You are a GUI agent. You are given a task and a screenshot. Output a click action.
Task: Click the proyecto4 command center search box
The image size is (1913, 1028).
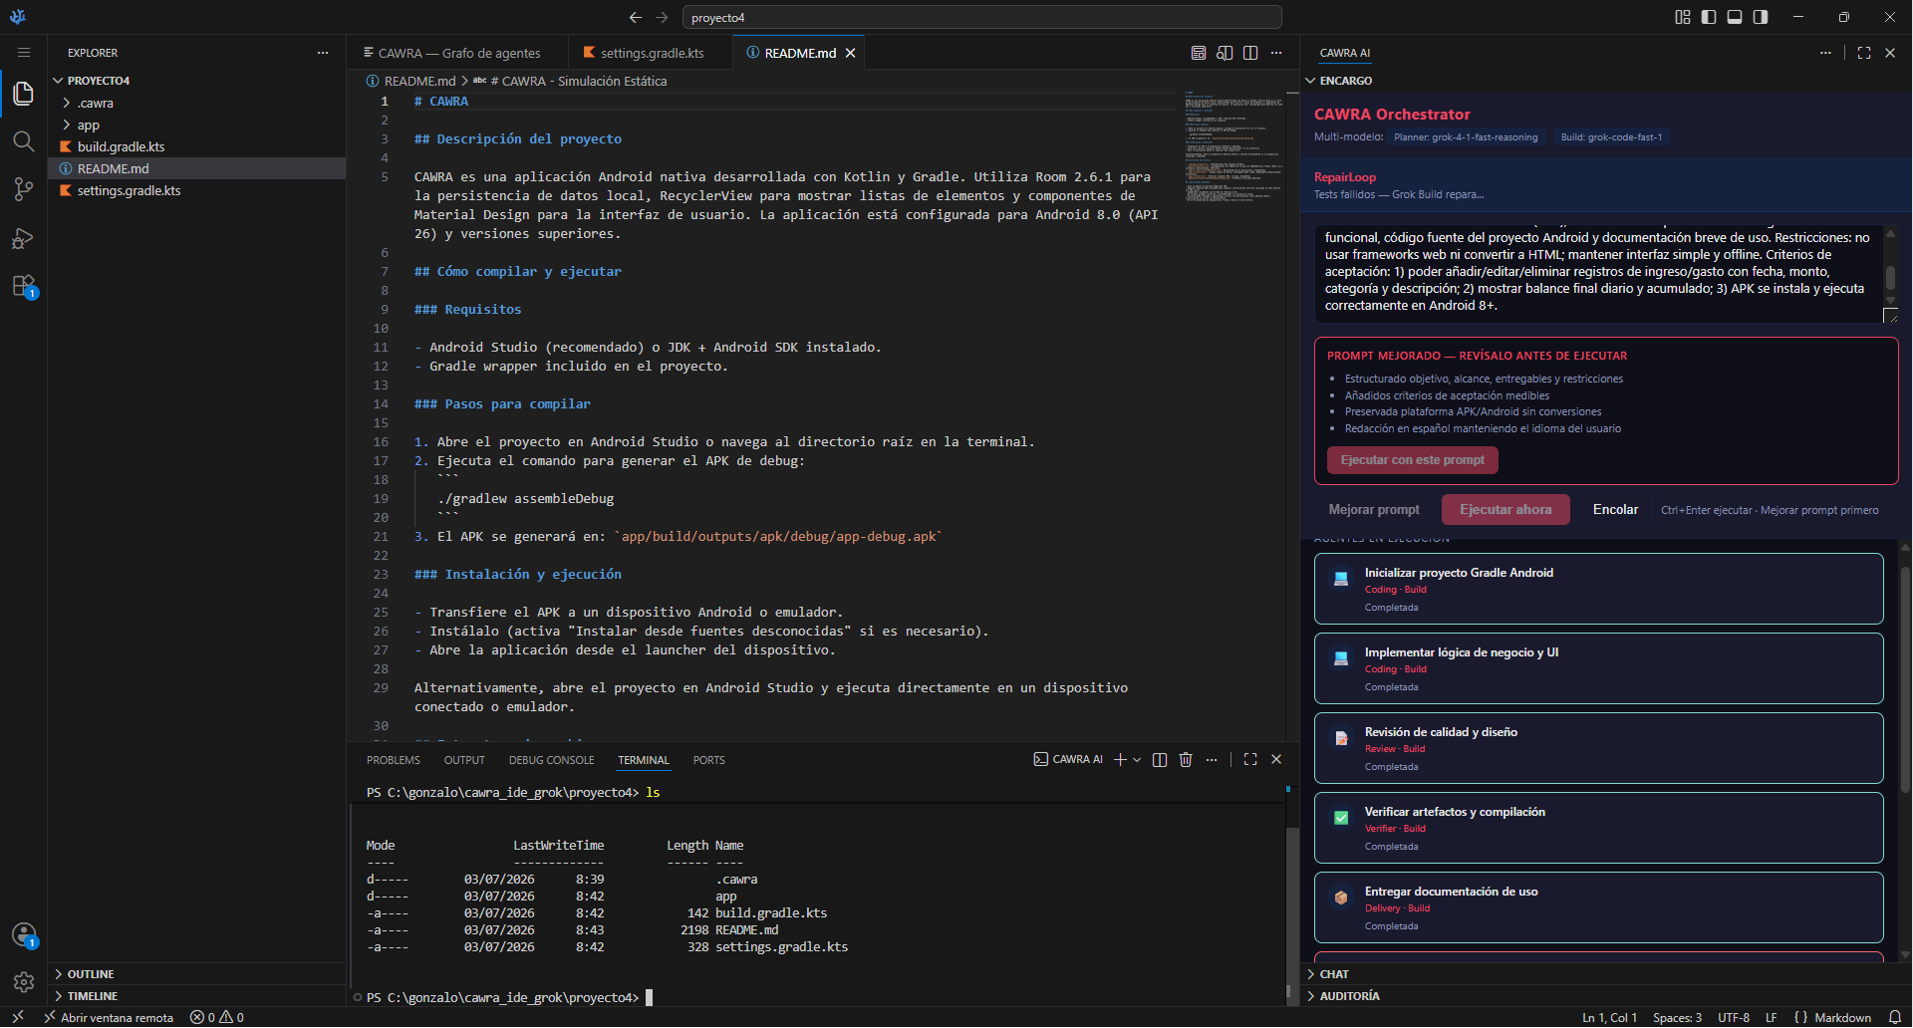(981, 17)
